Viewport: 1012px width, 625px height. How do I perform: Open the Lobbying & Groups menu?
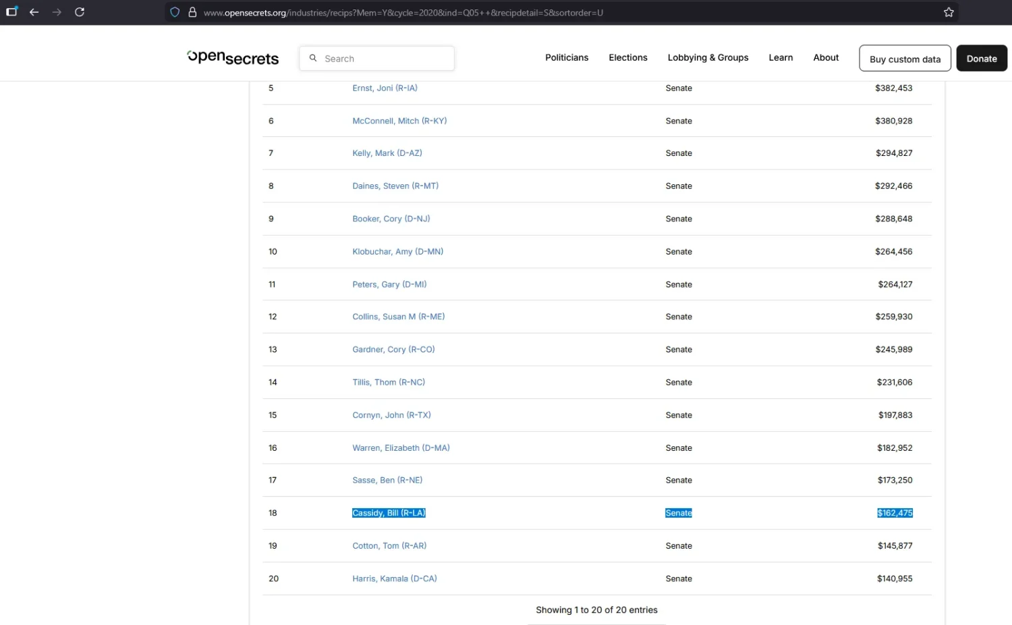[x=708, y=58]
